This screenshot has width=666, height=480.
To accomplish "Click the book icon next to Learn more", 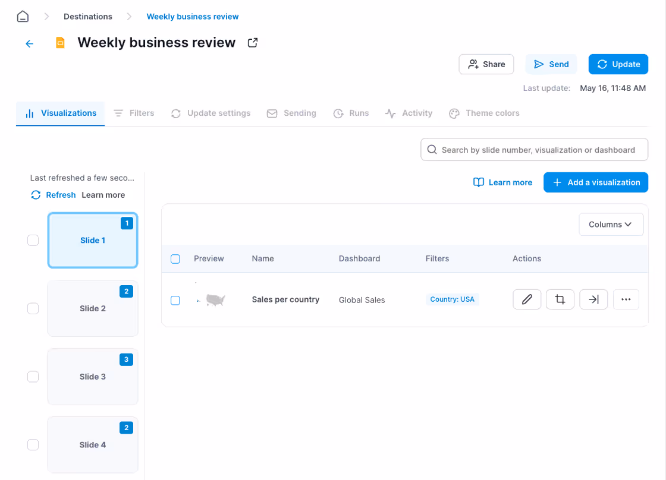I will 479,182.
